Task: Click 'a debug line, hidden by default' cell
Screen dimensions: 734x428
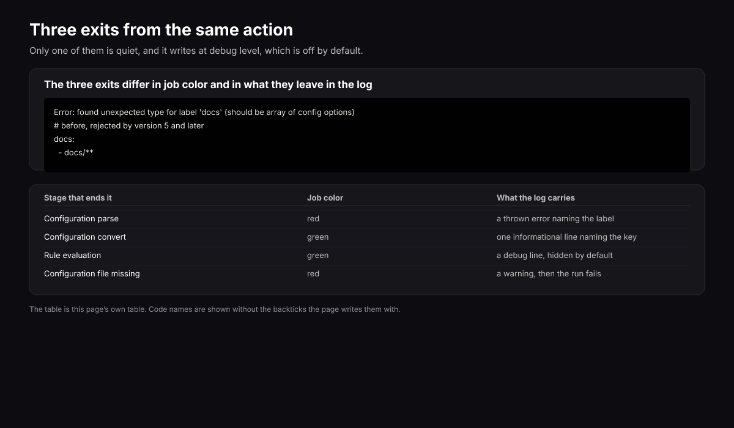Action: (x=555, y=256)
